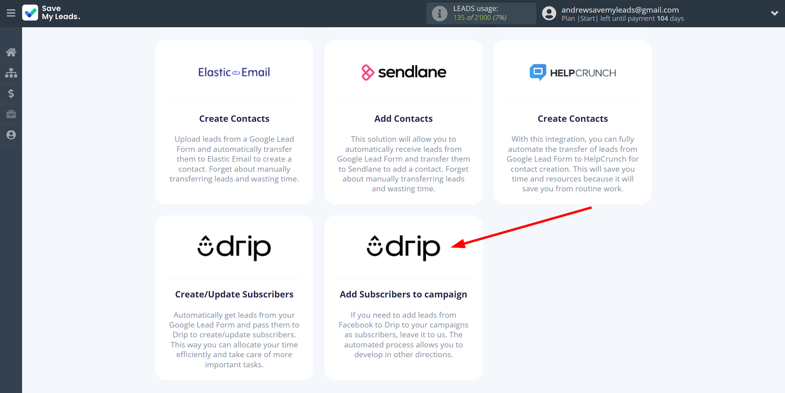The width and height of the screenshot is (785, 393).
Task: Open the dollar sign billing icon
Action: tap(11, 93)
